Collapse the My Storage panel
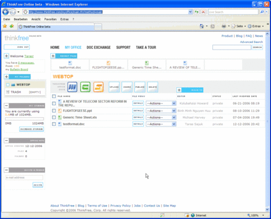The image size is (271, 219). point(6,105)
